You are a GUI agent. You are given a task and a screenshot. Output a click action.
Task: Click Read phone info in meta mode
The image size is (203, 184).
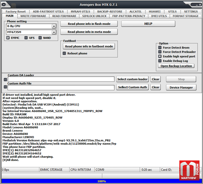coord(89,32)
